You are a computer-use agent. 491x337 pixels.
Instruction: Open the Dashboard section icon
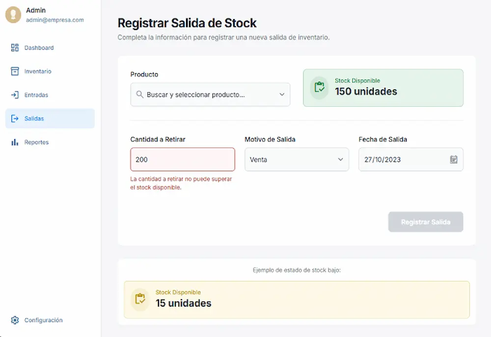pyautogui.click(x=15, y=48)
